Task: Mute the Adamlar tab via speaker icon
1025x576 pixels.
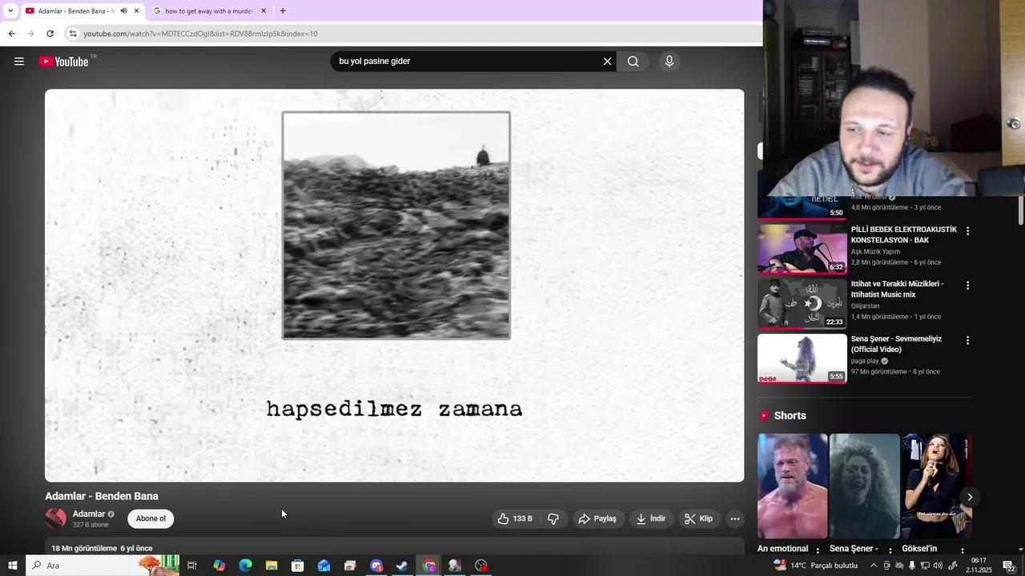Action: [x=123, y=11]
